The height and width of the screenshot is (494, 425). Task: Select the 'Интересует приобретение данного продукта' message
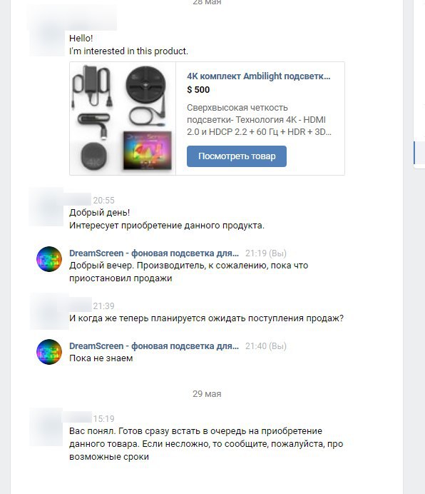(167, 226)
